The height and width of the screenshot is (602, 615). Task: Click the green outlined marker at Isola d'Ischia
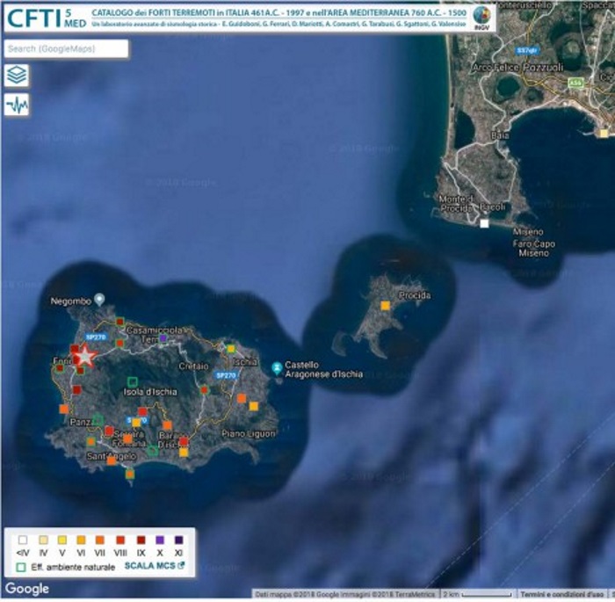point(132,381)
